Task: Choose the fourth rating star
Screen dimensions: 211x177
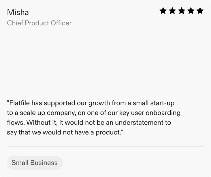Action: pyautogui.click(x=191, y=11)
